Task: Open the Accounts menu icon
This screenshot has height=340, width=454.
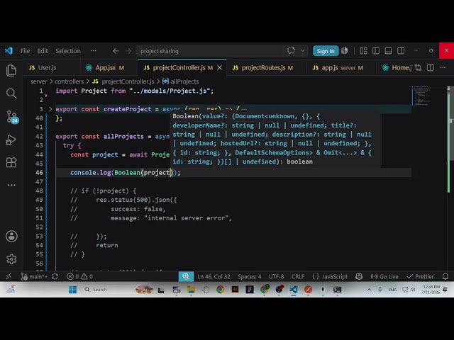Action: tap(11, 236)
